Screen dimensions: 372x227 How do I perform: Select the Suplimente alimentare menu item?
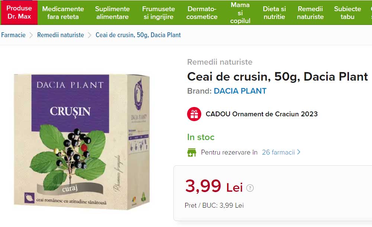[112, 13]
